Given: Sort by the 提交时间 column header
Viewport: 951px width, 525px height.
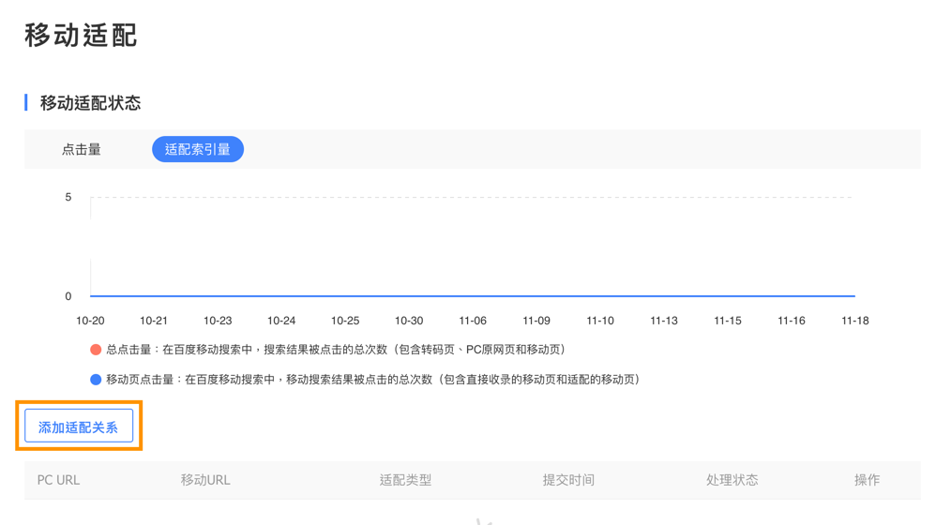Looking at the screenshot, I should tap(568, 480).
